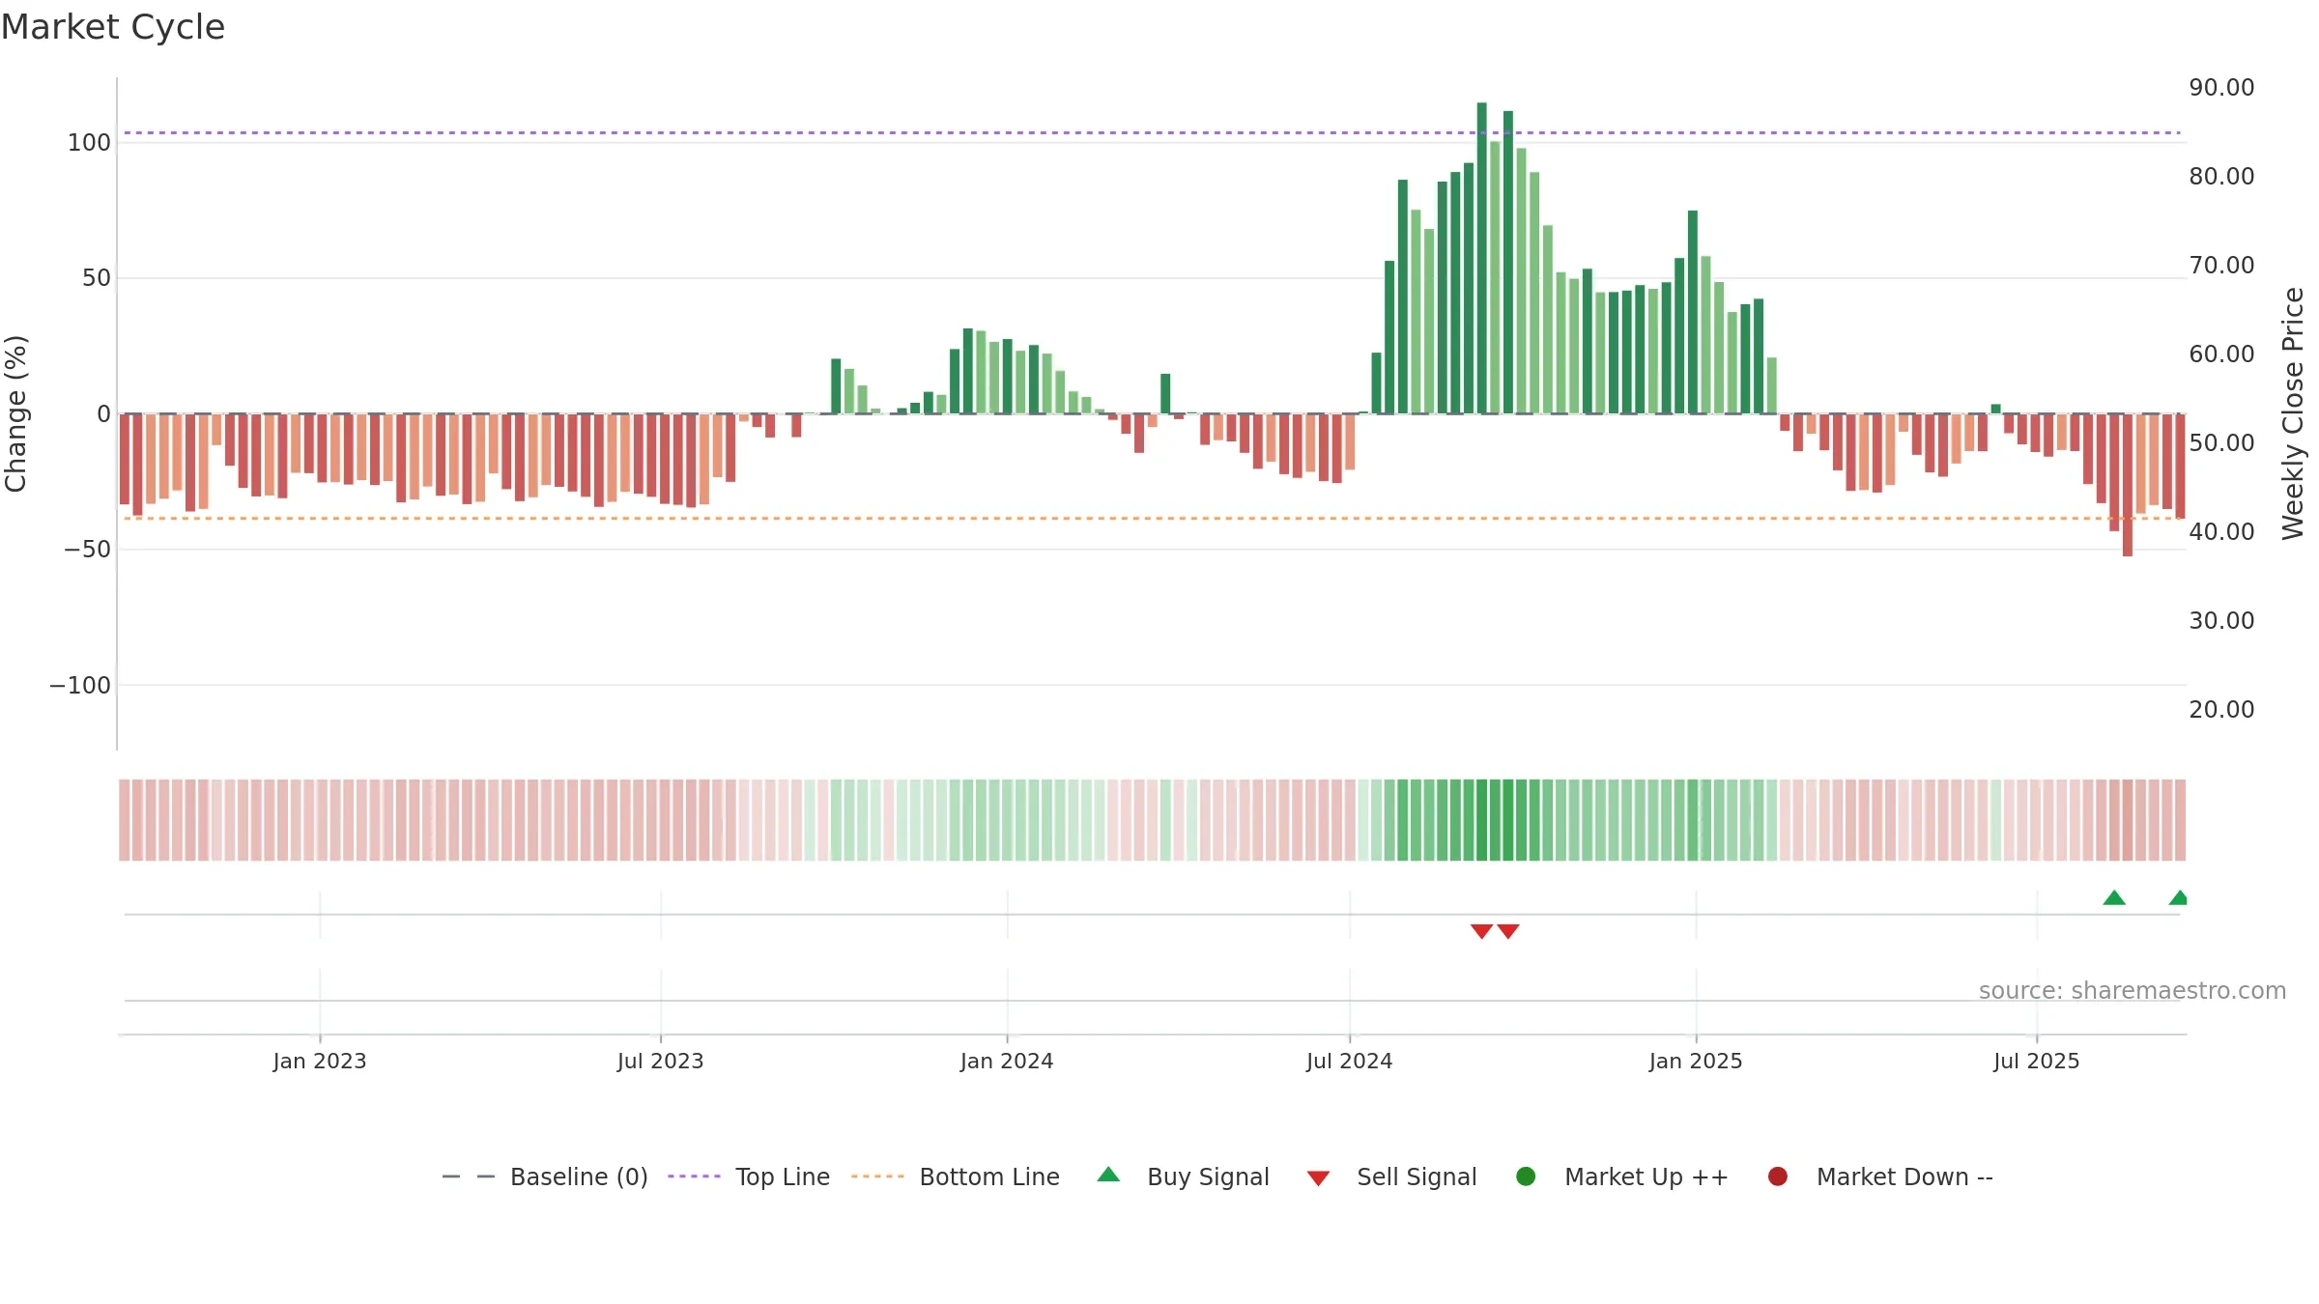
Task: Click the source: sharemaestro.com text
Action: pos(2133,990)
